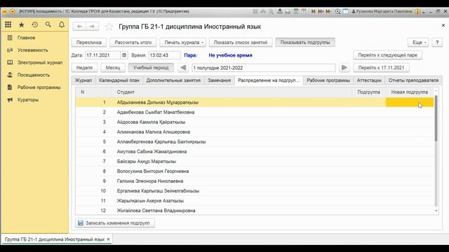Click the calendar icon in title bar

[x=304, y=11]
